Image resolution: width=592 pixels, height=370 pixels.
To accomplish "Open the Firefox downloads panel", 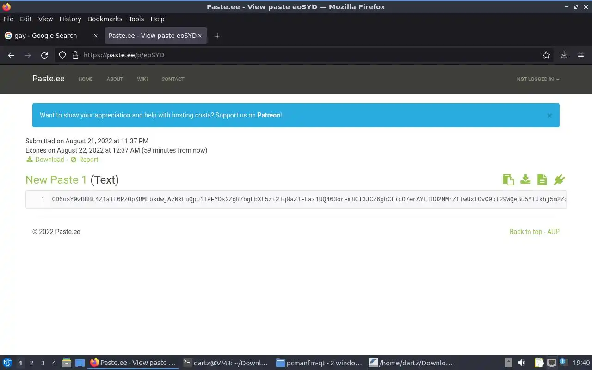I will (564, 55).
